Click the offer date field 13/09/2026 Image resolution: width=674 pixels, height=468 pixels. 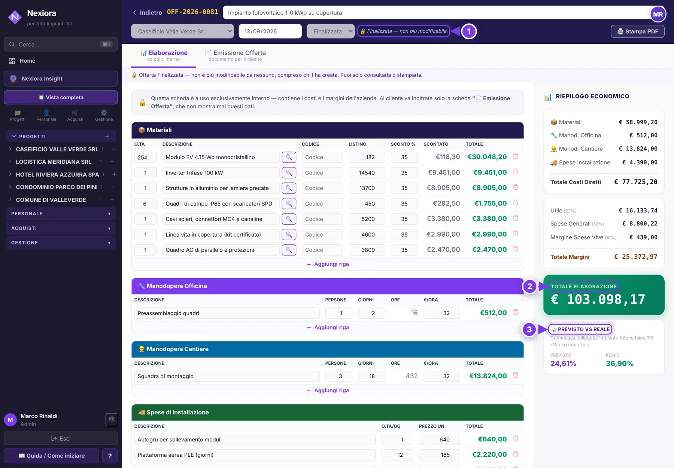tap(270, 31)
